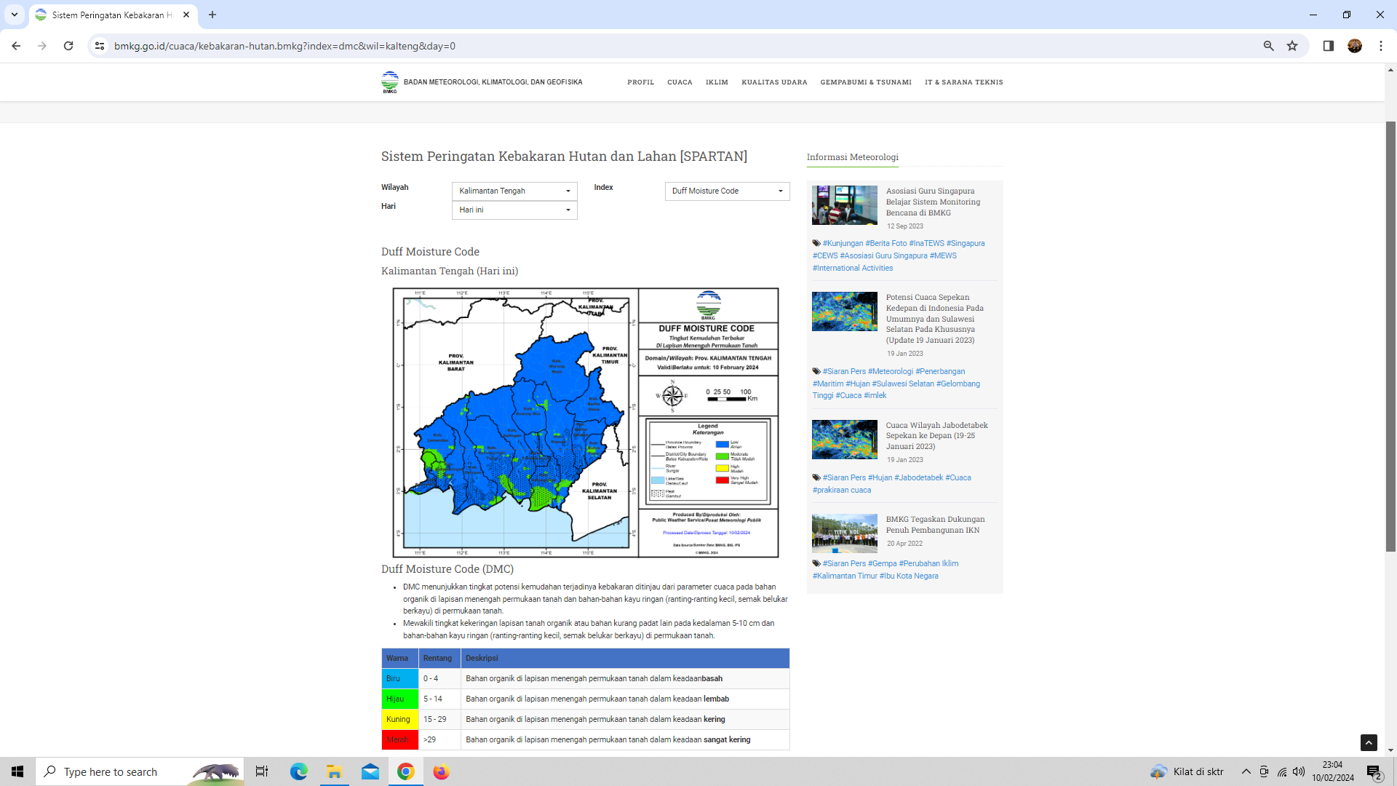Switch to Chrome on taskbar
Viewport: 1397px width, 786px height.
click(x=405, y=771)
